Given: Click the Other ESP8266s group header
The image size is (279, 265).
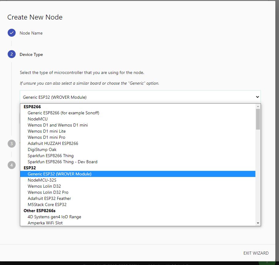Looking at the screenshot, I should pyautogui.click(x=40, y=211).
